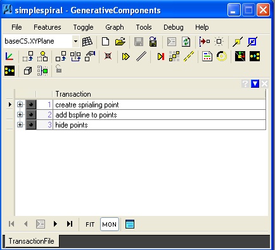Open a file using the yellow folder icon
Viewport: 275px width, 250px height.
120,42
